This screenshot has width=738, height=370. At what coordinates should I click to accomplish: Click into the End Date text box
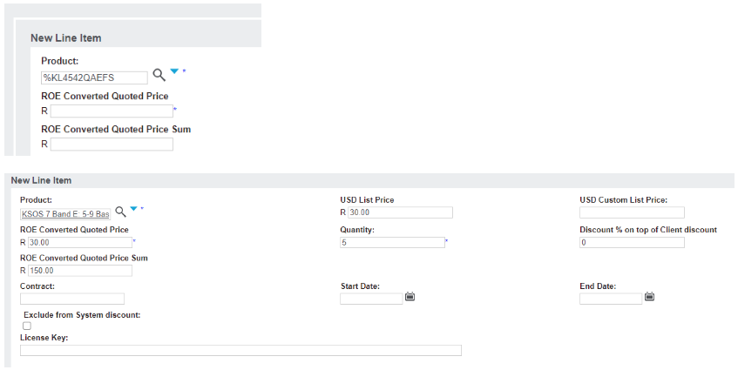pos(611,299)
